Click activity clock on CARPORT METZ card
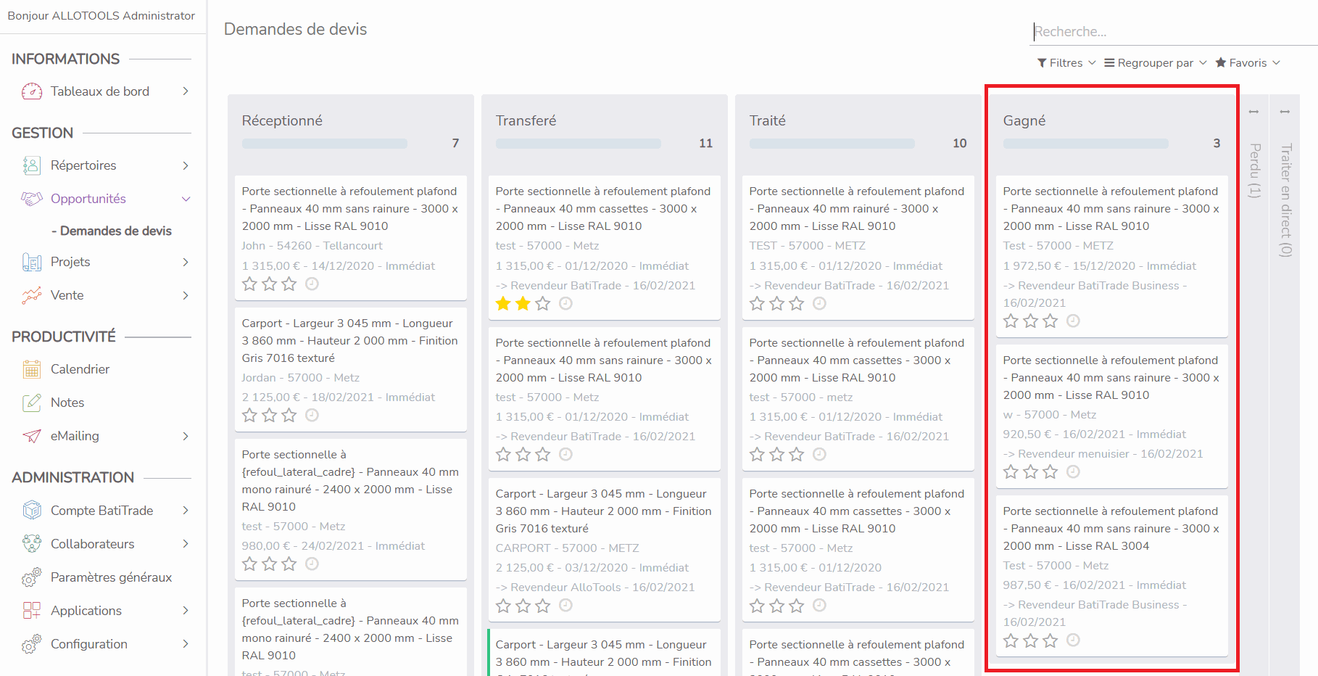 coord(565,605)
